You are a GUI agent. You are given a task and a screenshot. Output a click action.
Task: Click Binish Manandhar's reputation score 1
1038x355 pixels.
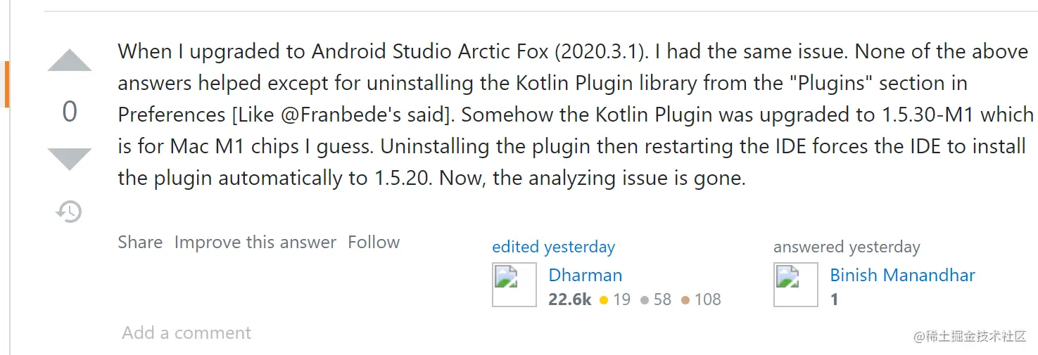834,299
